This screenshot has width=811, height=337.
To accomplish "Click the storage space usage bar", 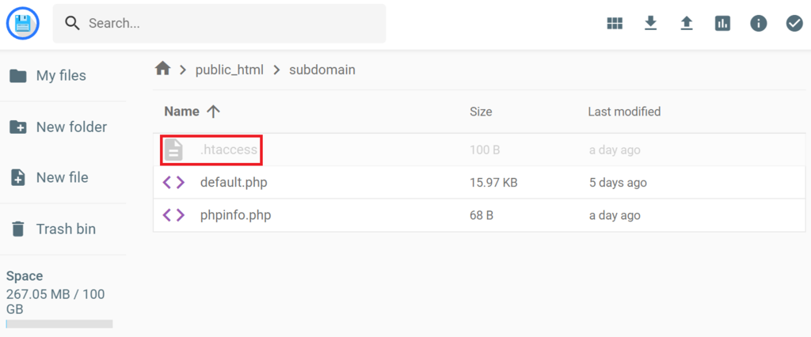I will pos(59,324).
